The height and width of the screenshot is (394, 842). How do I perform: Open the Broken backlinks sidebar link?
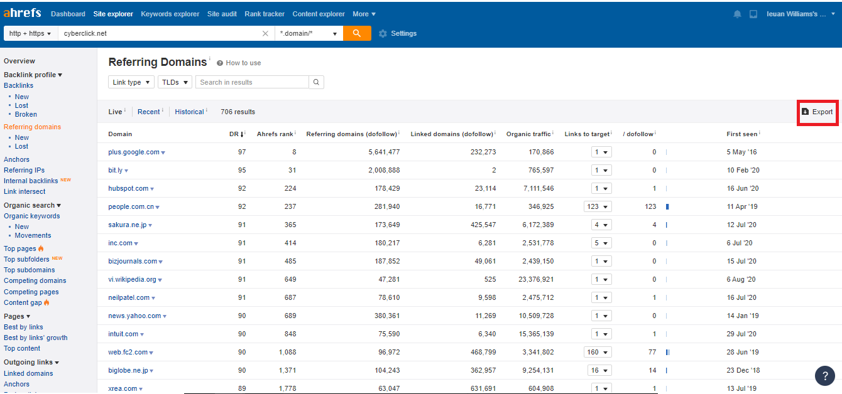tap(26, 114)
